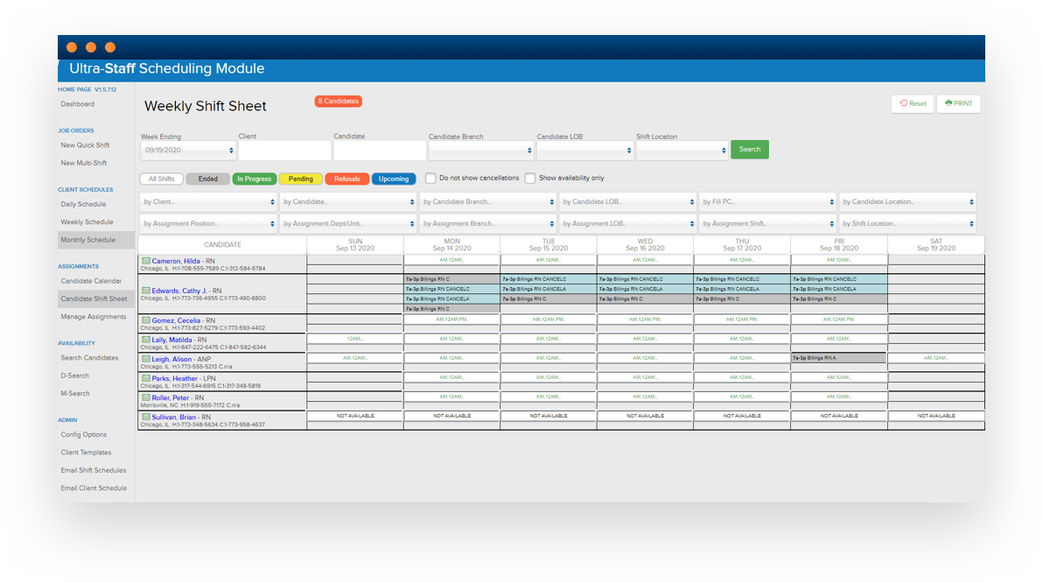
Task: Click the calendar icon beside Edwards, Cathy J.
Action: click(145, 291)
